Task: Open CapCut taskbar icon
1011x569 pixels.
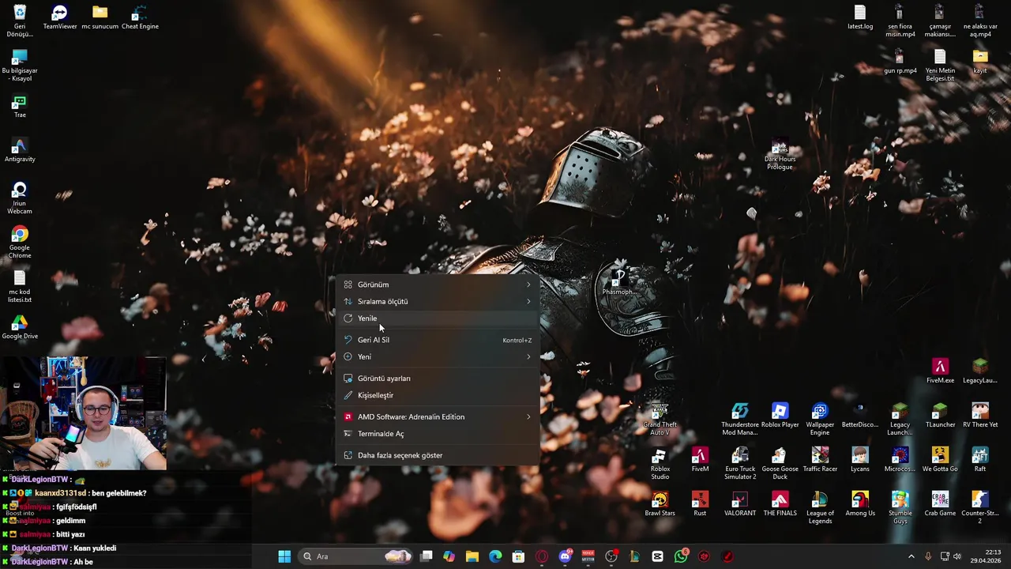Action: tap(657, 556)
